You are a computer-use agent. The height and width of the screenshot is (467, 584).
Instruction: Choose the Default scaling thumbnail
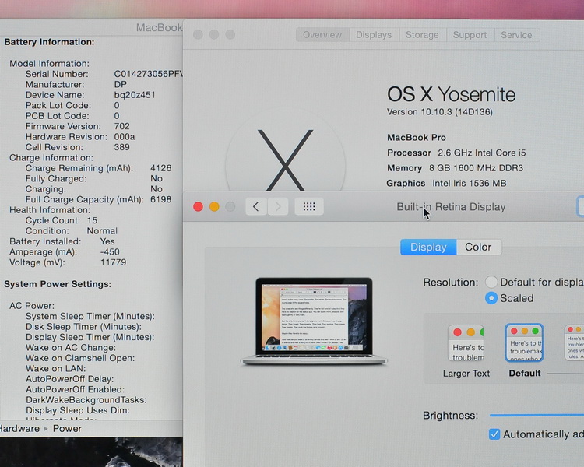(x=524, y=343)
